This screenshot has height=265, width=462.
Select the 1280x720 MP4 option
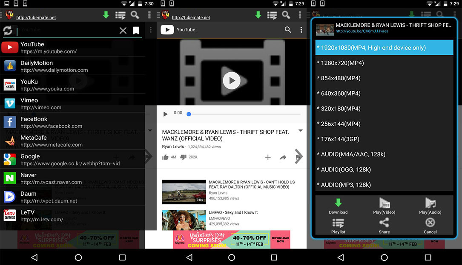pyautogui.click(x=384, y=63)
